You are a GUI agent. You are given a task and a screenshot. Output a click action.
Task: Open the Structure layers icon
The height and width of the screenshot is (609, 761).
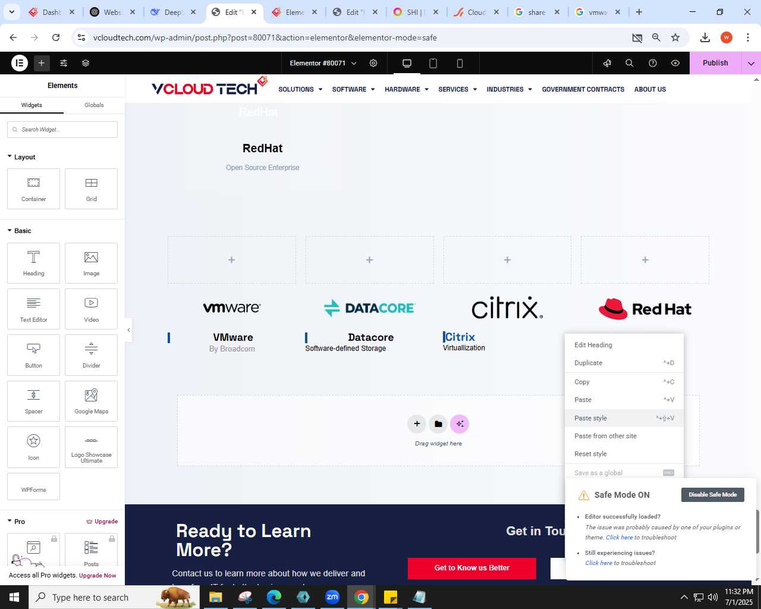point(86,62)
